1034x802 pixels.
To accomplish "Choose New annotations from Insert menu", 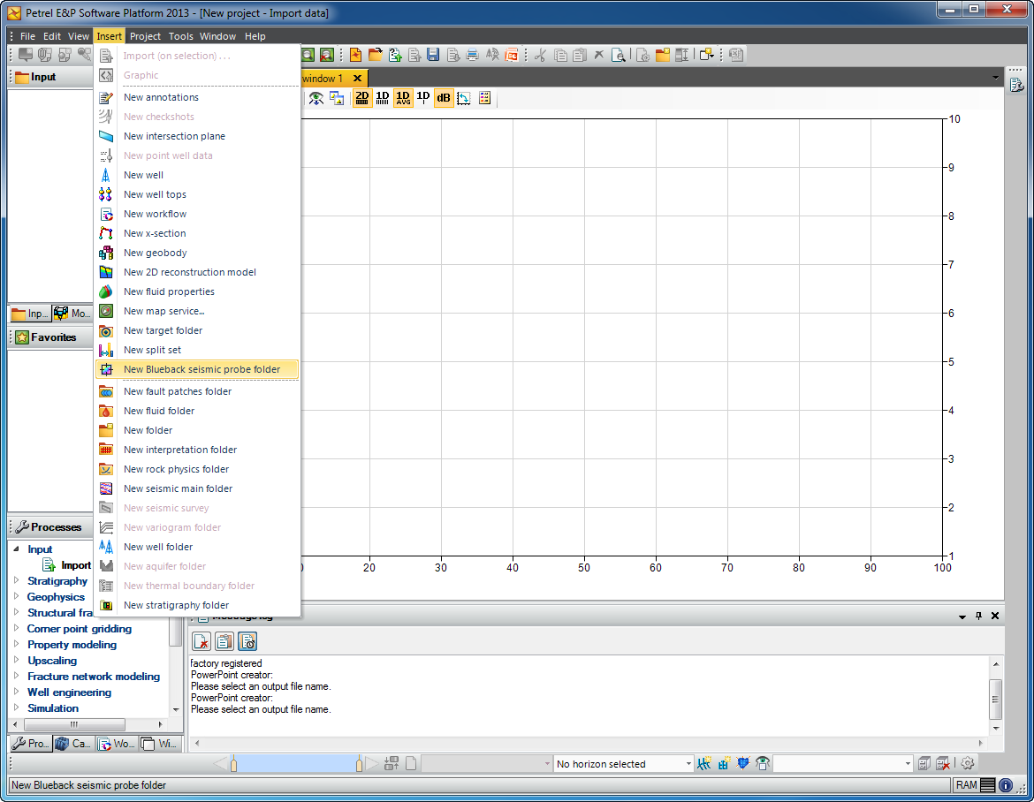I will [161, 97].
